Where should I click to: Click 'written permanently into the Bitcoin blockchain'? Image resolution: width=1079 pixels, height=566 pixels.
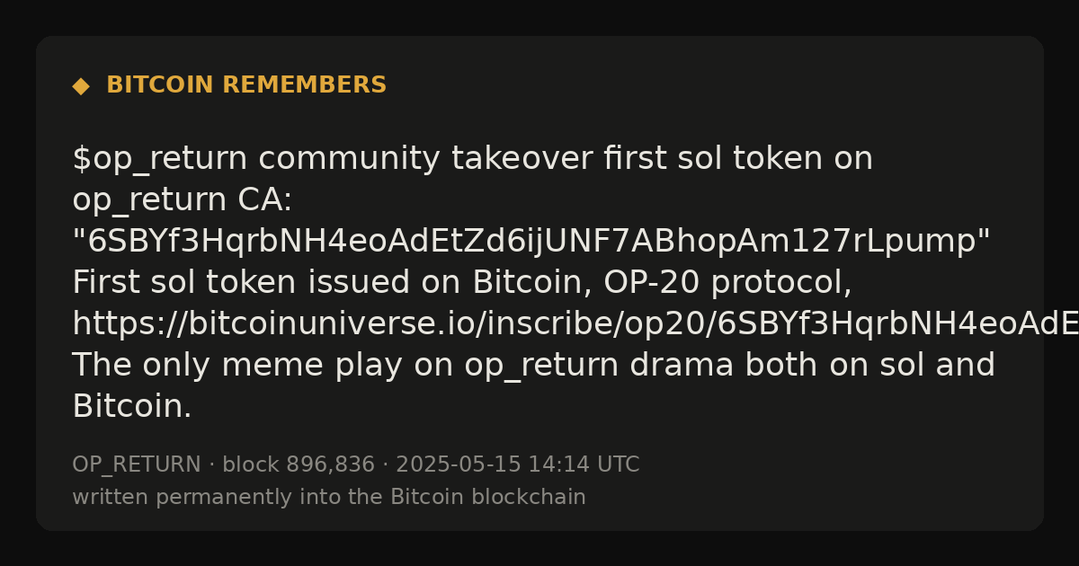(x=329, y=498)
